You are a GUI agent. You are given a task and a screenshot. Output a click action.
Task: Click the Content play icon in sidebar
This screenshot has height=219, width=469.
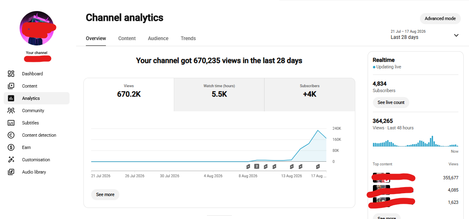(x=11, y=86)
